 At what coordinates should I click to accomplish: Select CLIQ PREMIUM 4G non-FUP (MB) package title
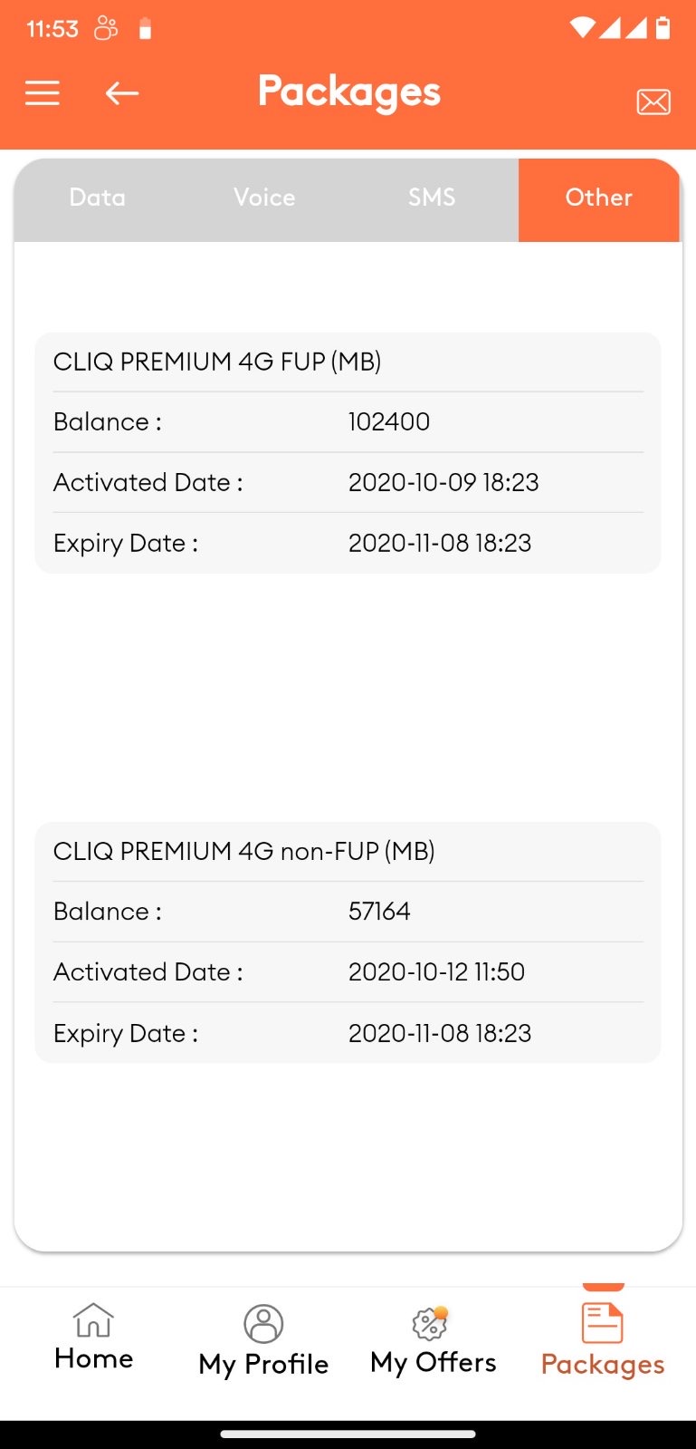pyautogui.click(x=244, y=851)
